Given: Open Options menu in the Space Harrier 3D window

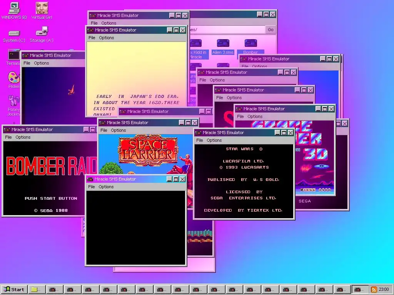Looking at the screenshot, I should [255, 116].
